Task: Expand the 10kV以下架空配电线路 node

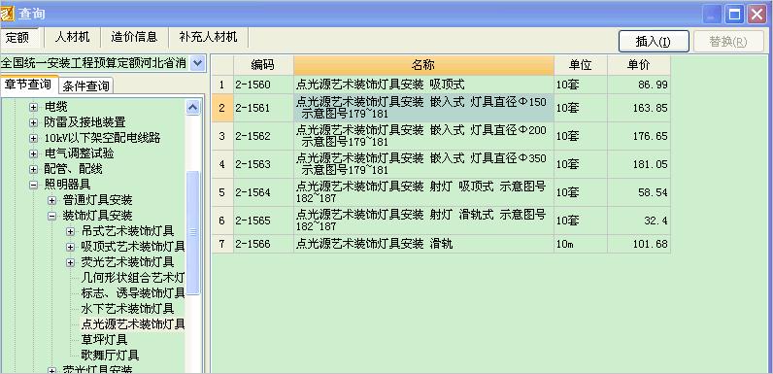Action: (x=33, y=139)
